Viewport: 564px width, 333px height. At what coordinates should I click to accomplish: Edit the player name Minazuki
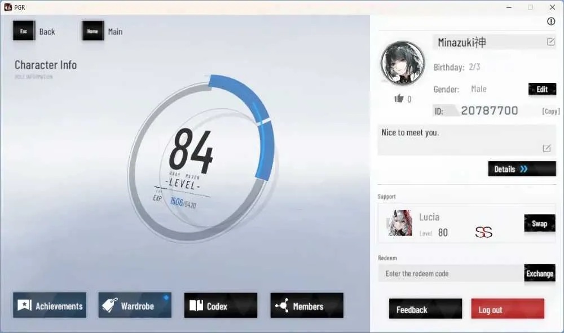(550, 42)
